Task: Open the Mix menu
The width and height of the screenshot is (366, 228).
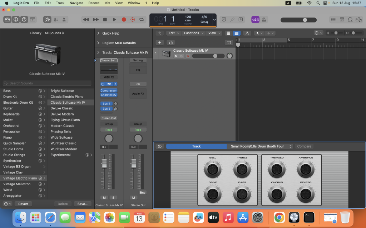Action: 107,3
